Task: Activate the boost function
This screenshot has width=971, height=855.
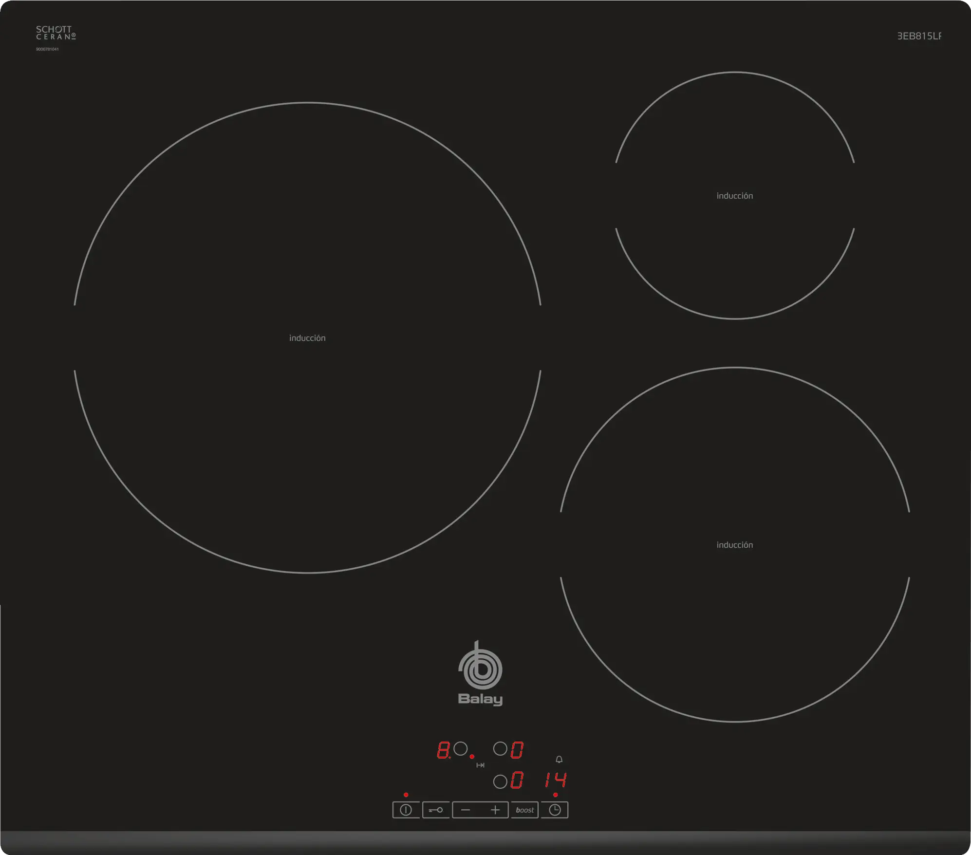Action: tap(524, 810)
